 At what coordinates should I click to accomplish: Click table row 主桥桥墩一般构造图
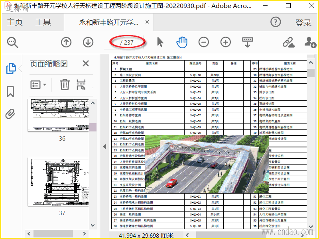point(177,196)
